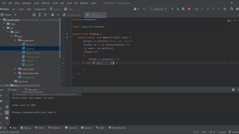
Task: Open the Build menu
Action: (55, 3)
